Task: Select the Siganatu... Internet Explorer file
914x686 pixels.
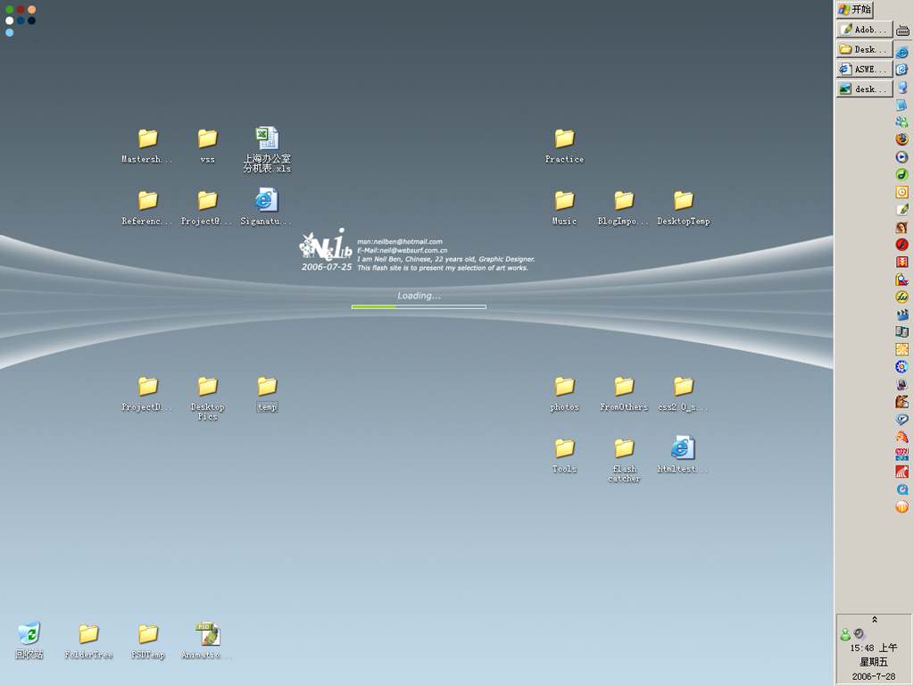Action: pyautogui.click(x=266, y=207)
